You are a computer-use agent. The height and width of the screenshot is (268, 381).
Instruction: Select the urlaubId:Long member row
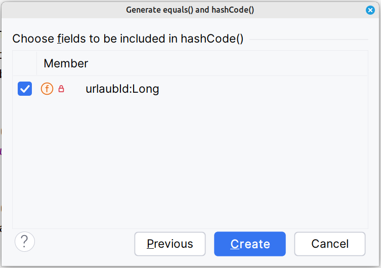(x=122, y=89)
